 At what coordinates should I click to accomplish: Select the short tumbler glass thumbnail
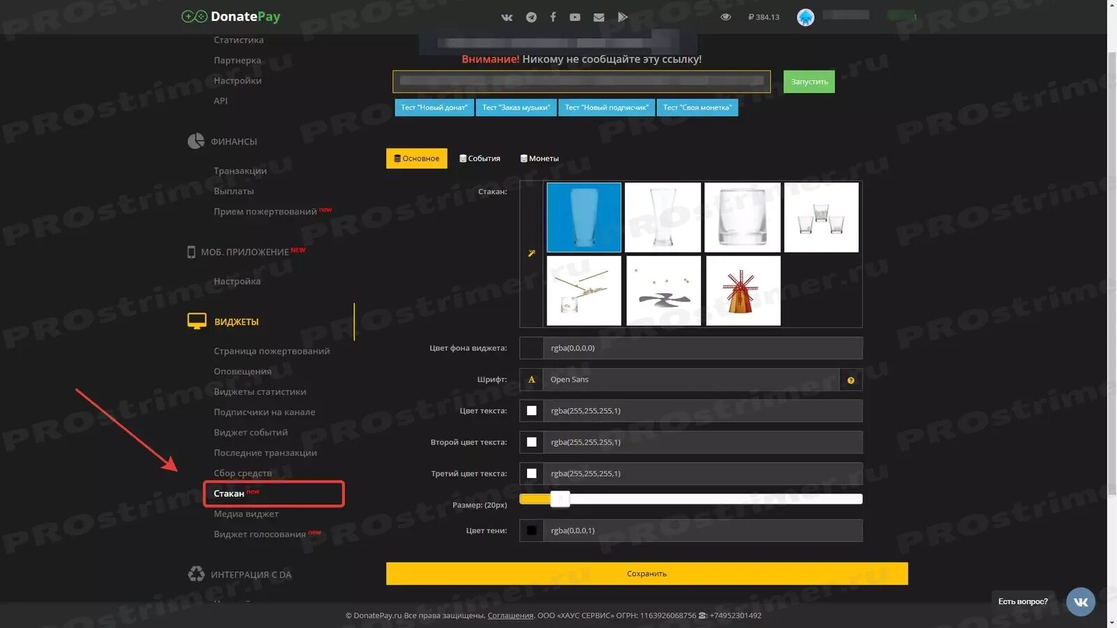pos(742,217)
